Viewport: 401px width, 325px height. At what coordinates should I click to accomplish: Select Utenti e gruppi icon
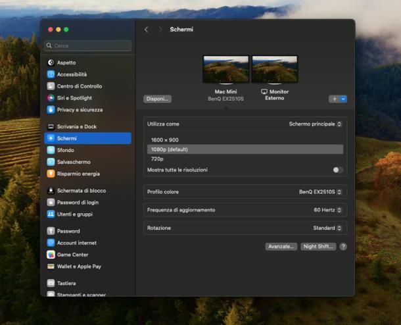[51, 214]
